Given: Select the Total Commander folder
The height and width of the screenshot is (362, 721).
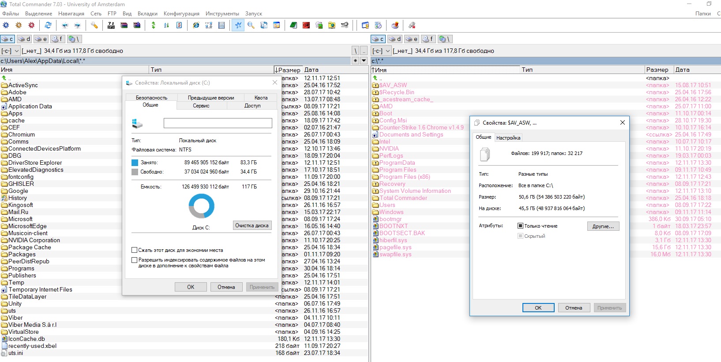Looking at the screenshot, I should 403,198.
